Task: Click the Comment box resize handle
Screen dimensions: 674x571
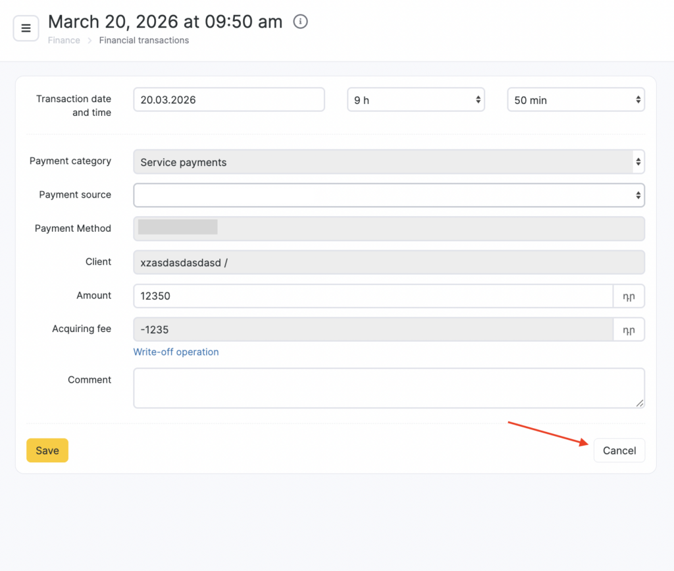Action: (x=640, y=403)
